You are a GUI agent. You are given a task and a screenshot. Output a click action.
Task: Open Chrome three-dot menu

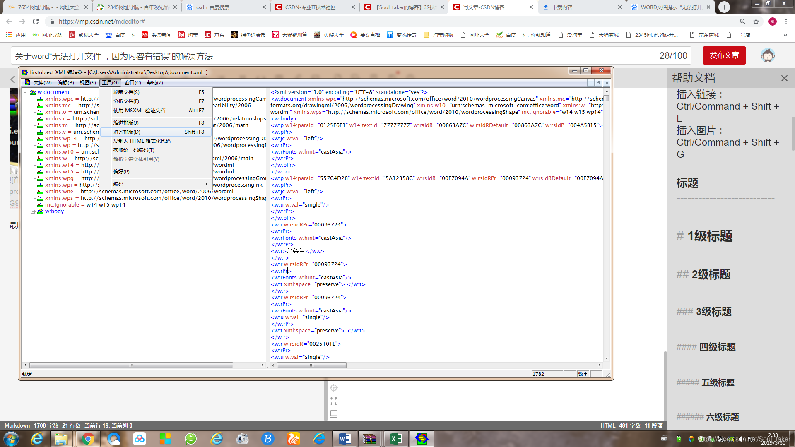786,22
